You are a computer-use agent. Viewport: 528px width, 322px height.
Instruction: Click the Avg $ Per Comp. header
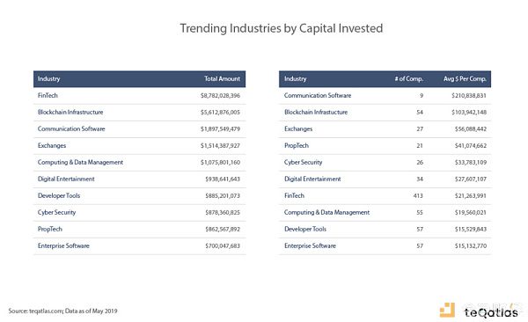click(465, 79)
